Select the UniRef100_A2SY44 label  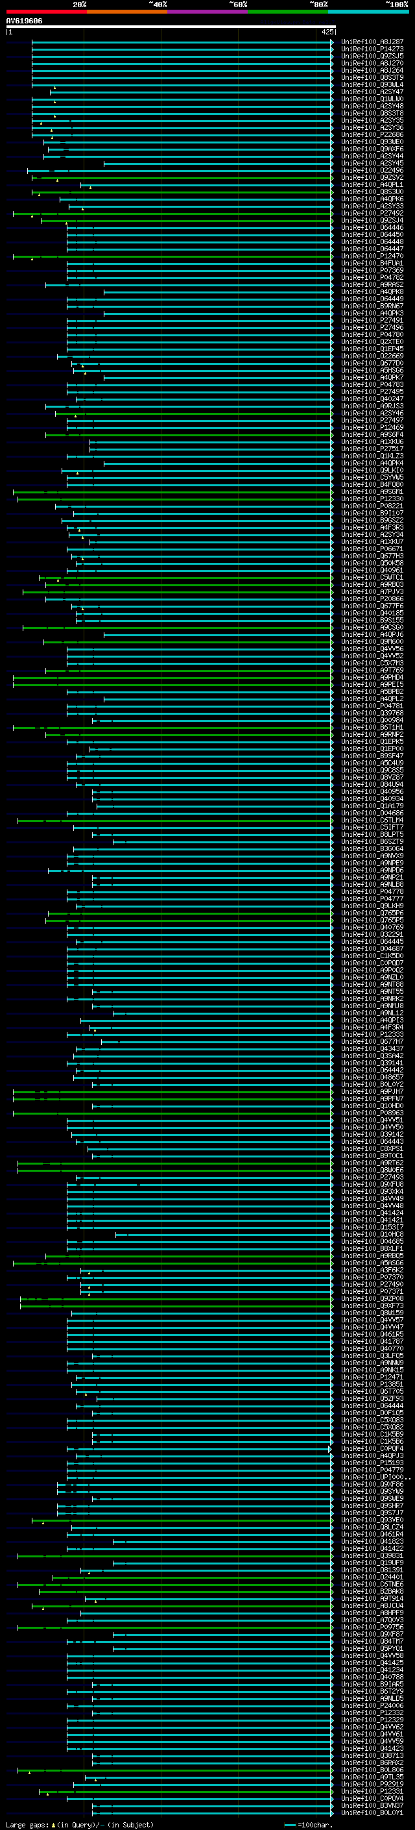372,156
